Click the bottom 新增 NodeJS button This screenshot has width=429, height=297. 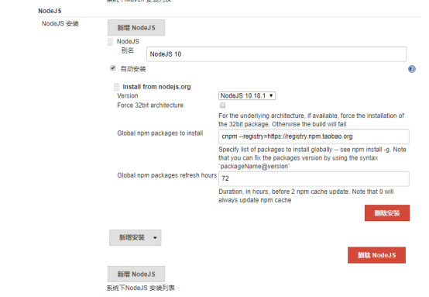[x=136, y=274]
